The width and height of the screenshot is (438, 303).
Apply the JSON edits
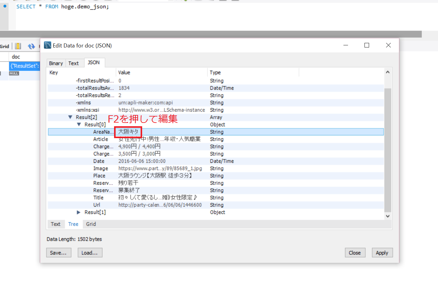tap(382, 253)
